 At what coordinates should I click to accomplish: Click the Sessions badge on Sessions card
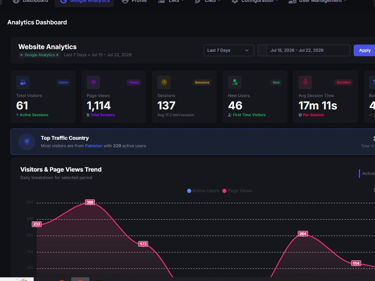[x=202, y=82]
